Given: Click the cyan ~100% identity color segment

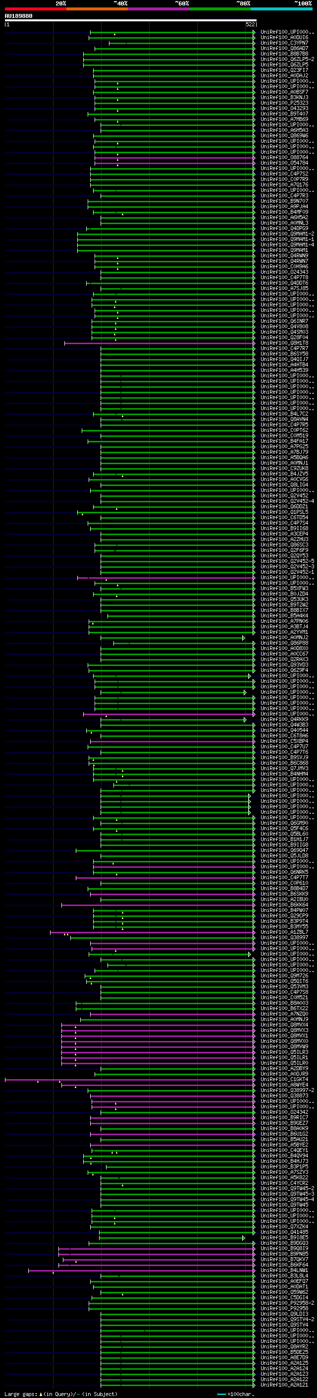Looking at the screenshot, I should (x=281, y=9).
